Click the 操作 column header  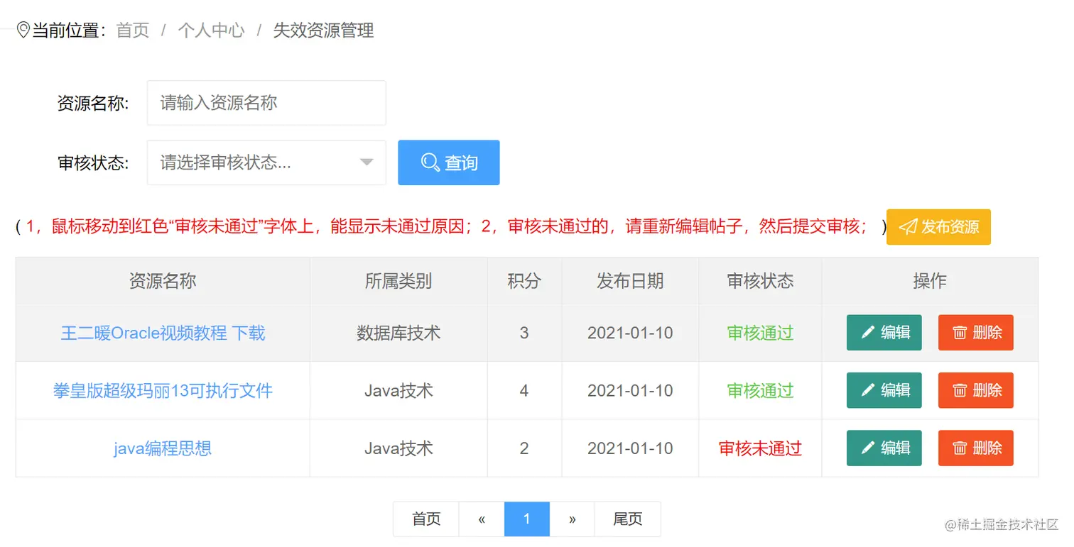click(x=930, y=281)
